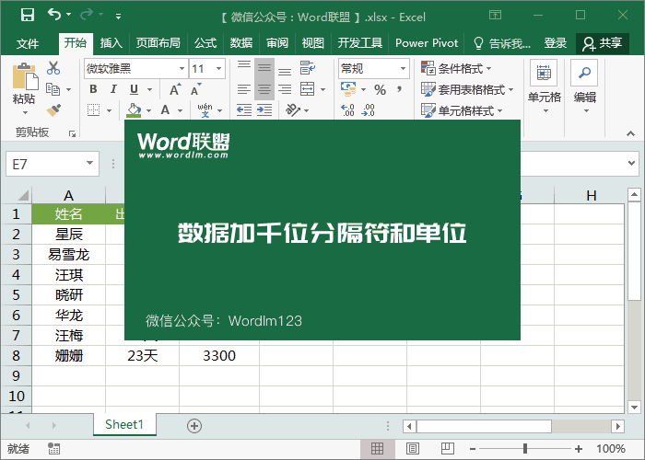Click the Save icon in quick access toolbar
This screenshot has height=460, width=645.
coord(28,16)
